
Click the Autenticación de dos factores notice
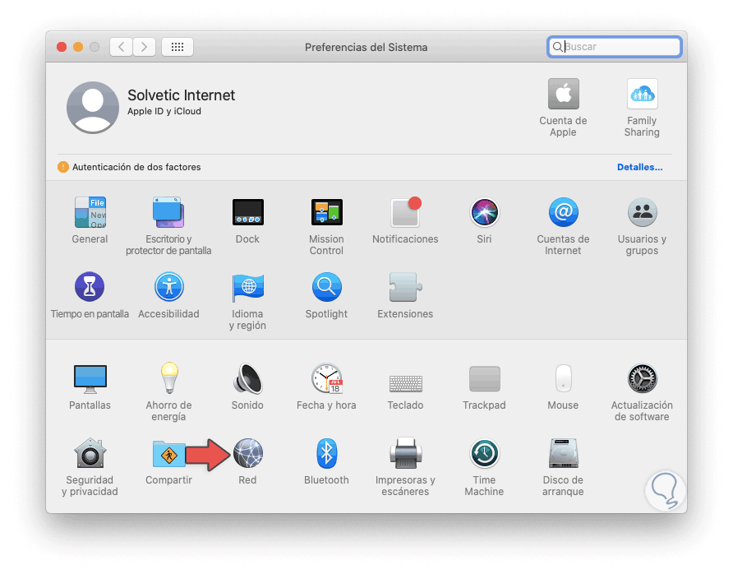136,167
